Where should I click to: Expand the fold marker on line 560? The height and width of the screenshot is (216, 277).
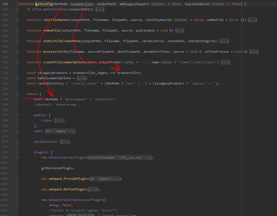[x=18, y=9]
